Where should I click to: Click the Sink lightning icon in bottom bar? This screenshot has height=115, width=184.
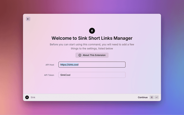[27, 97]
